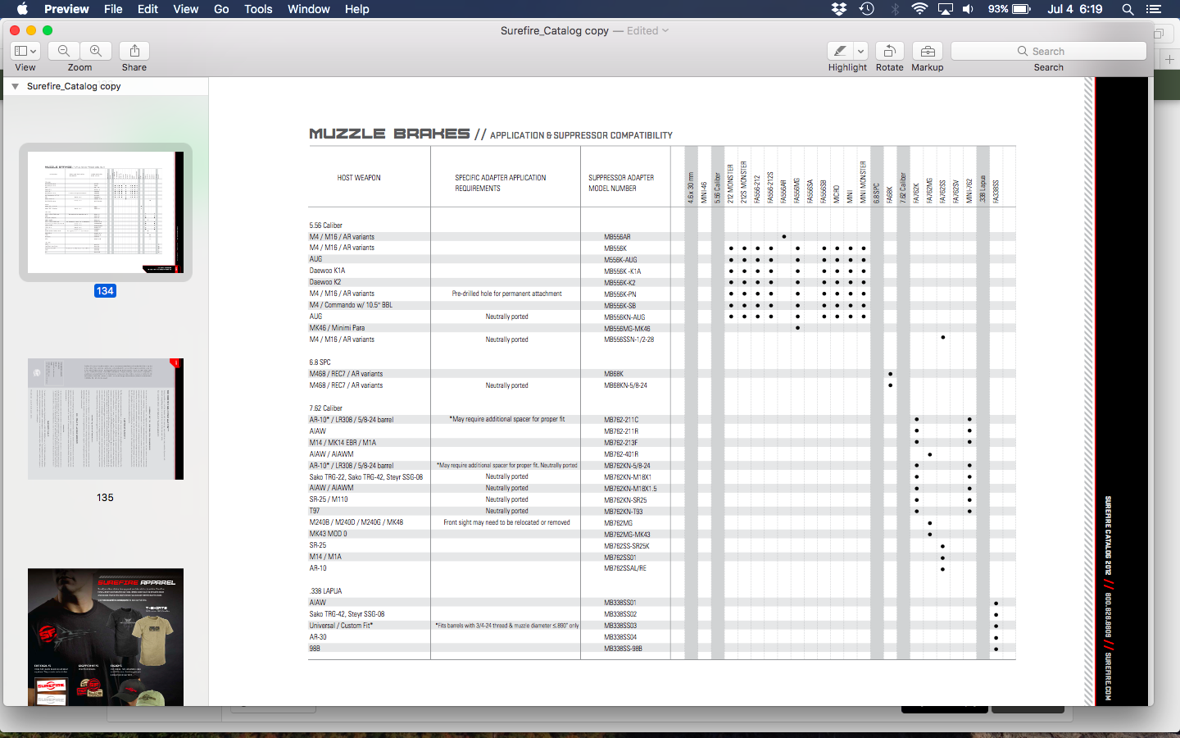Open the Go menu
This screenshot has height=738, width=1180.
pos(221,9)
